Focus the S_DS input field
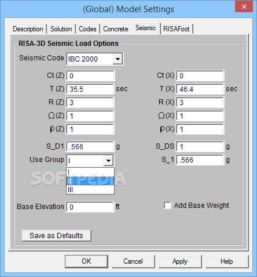 [x=200, y=146]
